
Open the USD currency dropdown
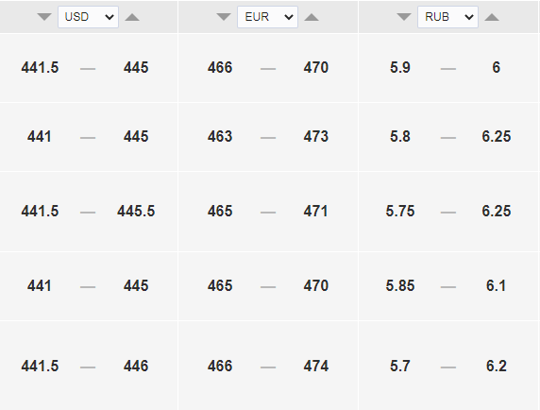88,17
